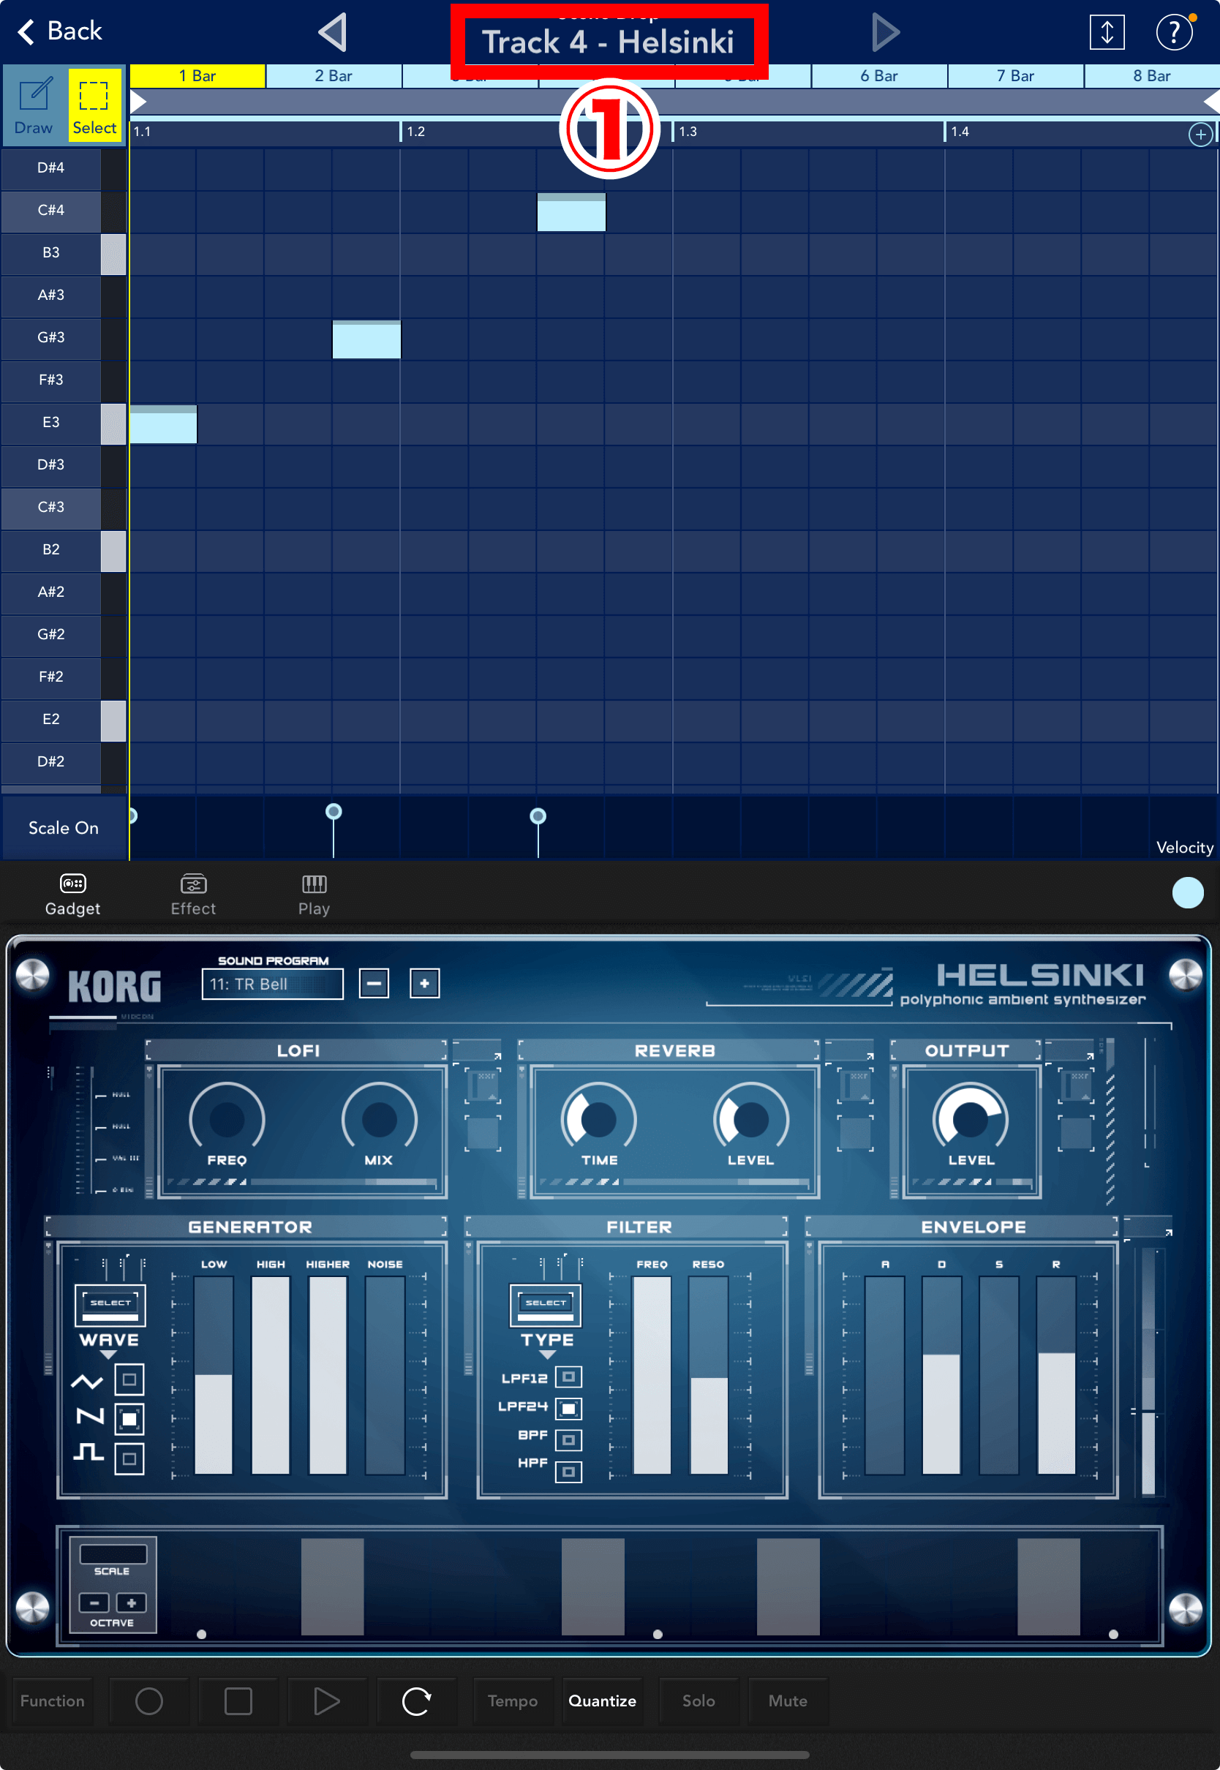
Task: Adjust the REVERB LEVEL knob
Action: (750, 1119)
